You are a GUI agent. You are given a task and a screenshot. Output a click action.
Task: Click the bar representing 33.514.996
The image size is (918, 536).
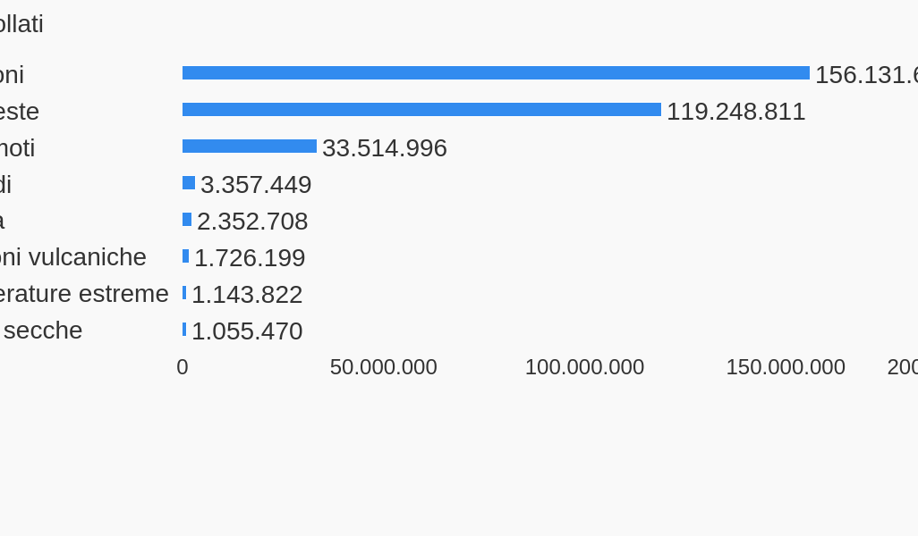pos(250,147)
